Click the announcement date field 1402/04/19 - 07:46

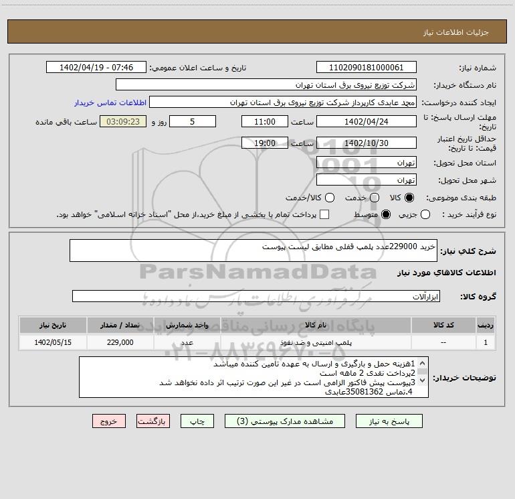96,67
